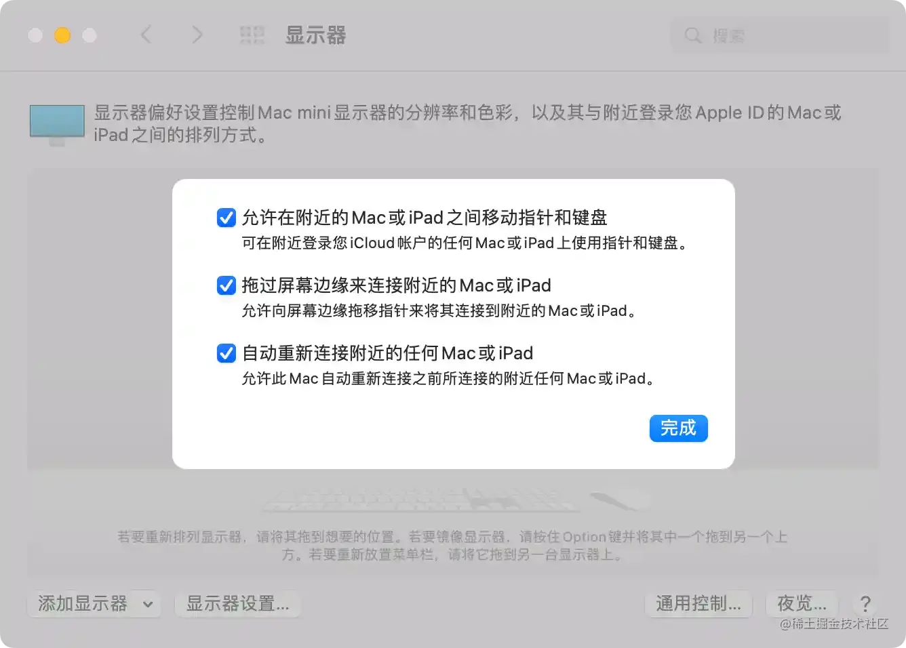Toggle 拖过屏幕边缘来连接附近的Mac或iPad checkbox
Viewport: 906px width, 648px height.
pos(226,285)
